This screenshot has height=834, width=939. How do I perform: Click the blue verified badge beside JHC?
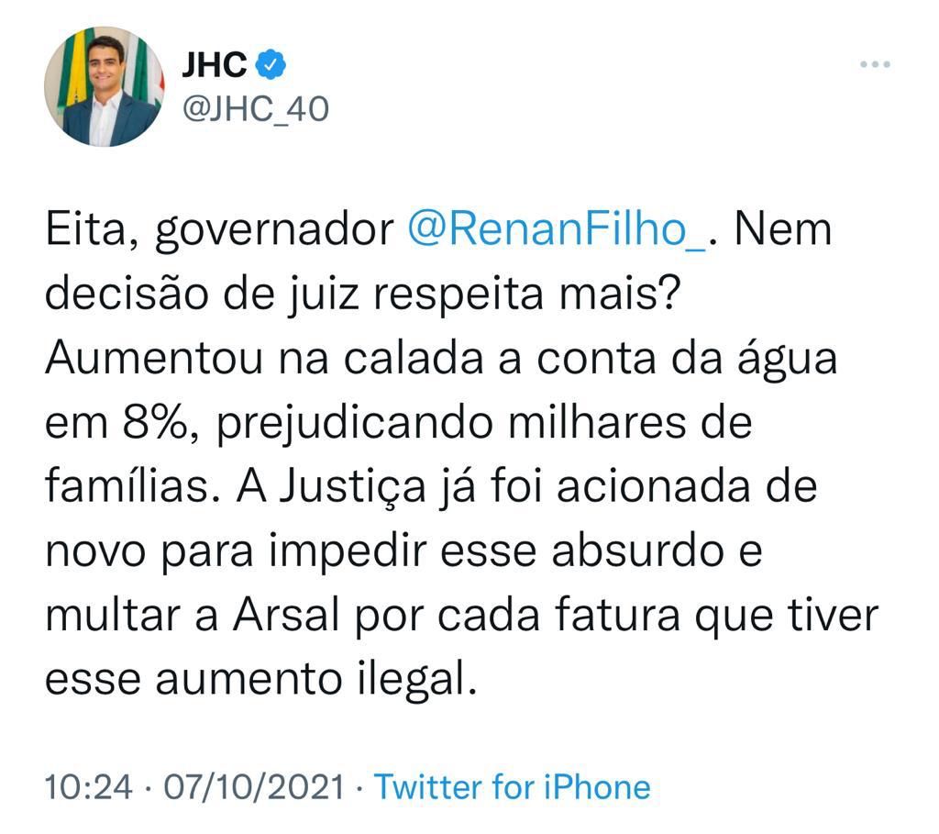tap(271, 64)
